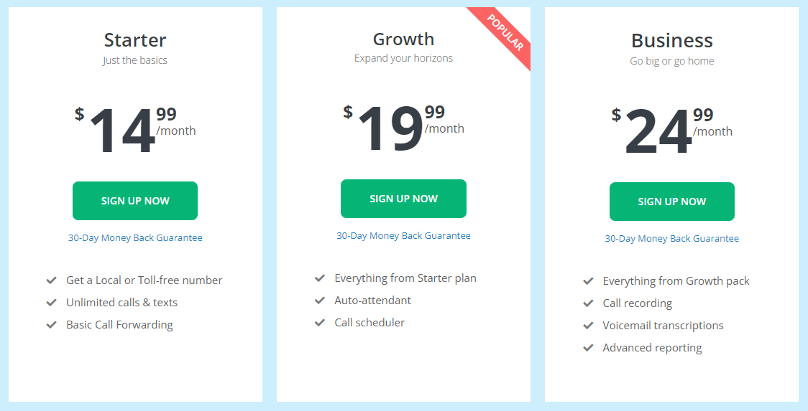Choose Sign Up Now under Business plan
The height and width of the screenshot is (411, 808).
point(672,202)
